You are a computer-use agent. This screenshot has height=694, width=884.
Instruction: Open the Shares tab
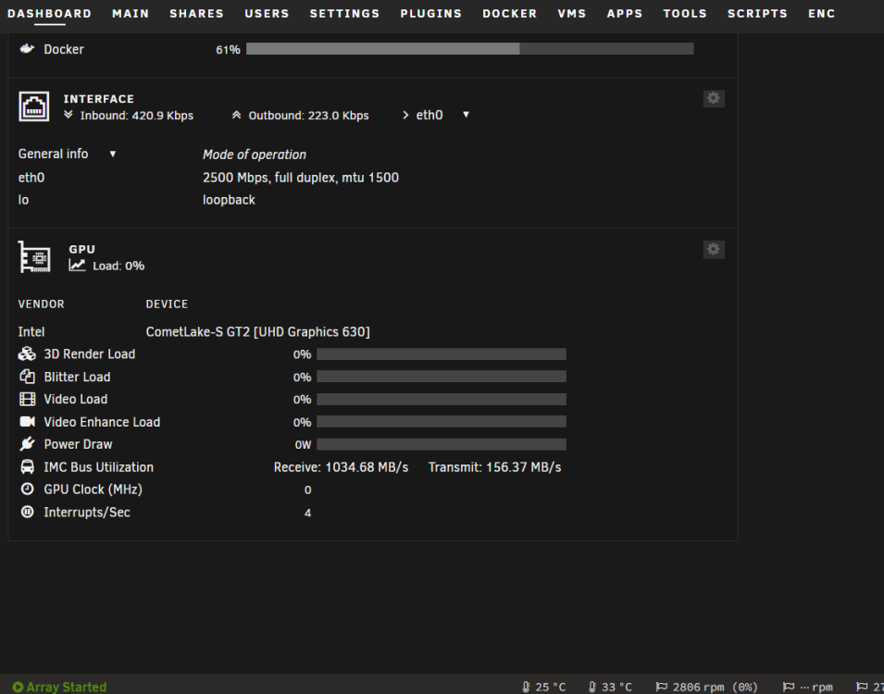click(x=197, y=14)
